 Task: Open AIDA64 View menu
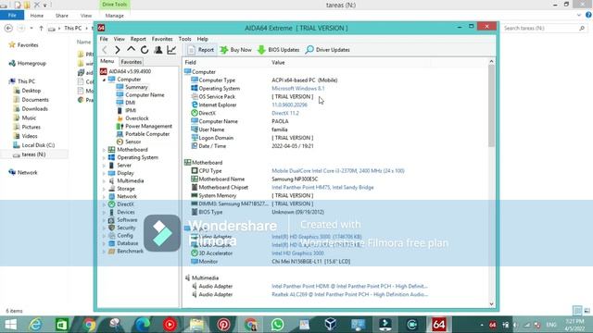point(120,39)
